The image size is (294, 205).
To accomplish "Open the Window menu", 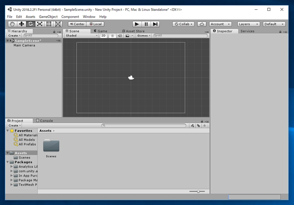I will pyautogui.click(x=89, y=17).
